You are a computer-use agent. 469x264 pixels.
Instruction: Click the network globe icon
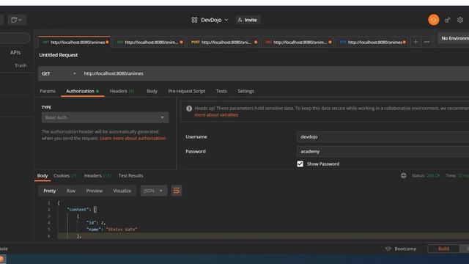pos(404,176)
